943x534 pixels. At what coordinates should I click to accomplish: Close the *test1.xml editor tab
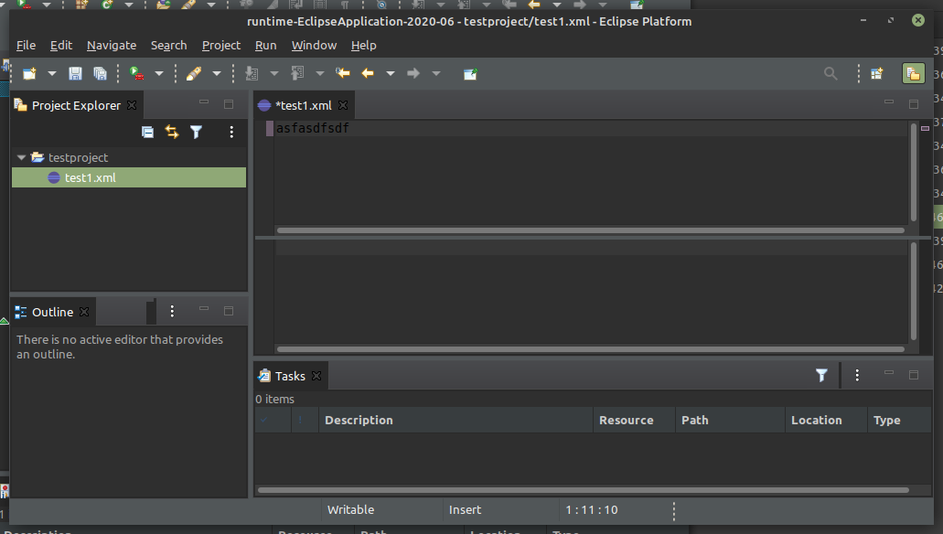point(343,105)
